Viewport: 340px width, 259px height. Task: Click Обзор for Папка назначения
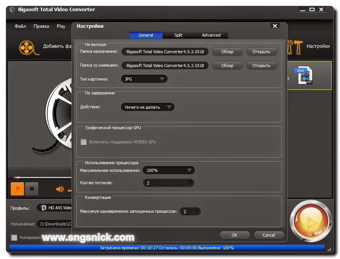pos(227,52)
